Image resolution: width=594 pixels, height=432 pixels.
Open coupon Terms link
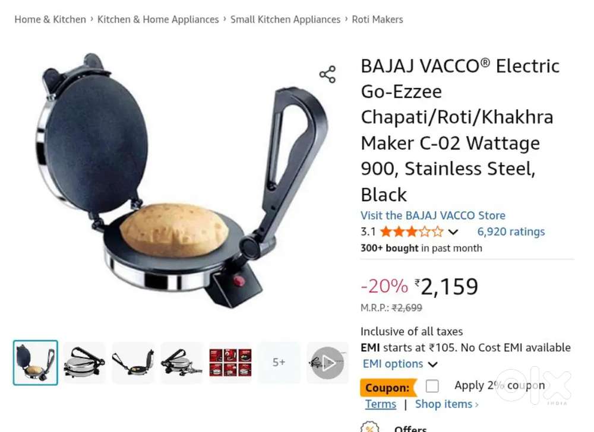(x=381, y=404)
